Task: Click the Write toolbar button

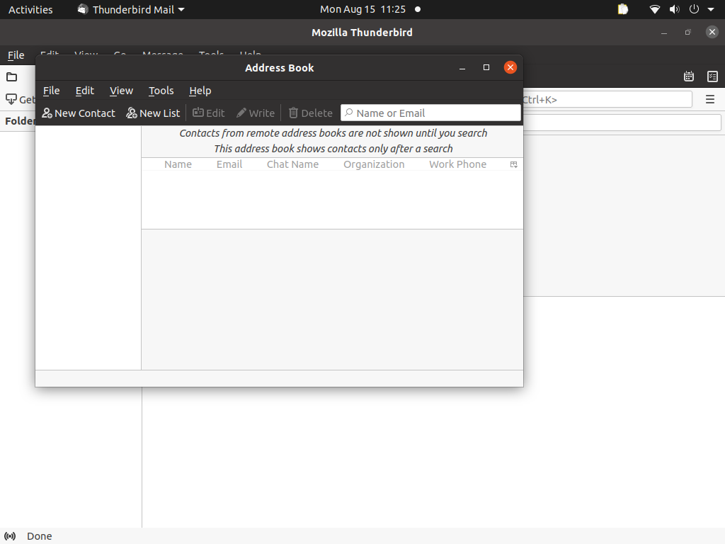Action: [x=256, y=113]
